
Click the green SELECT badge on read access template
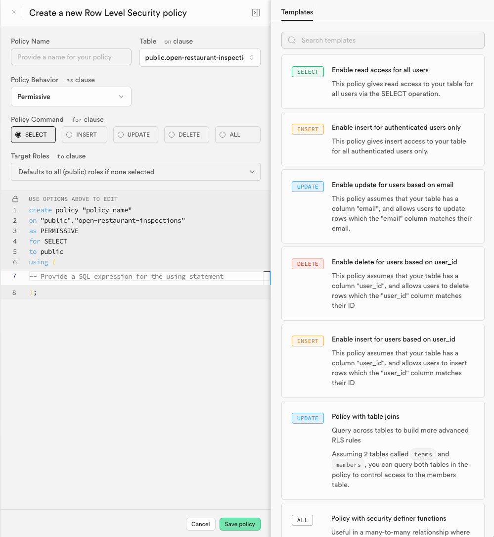point(308,72)
